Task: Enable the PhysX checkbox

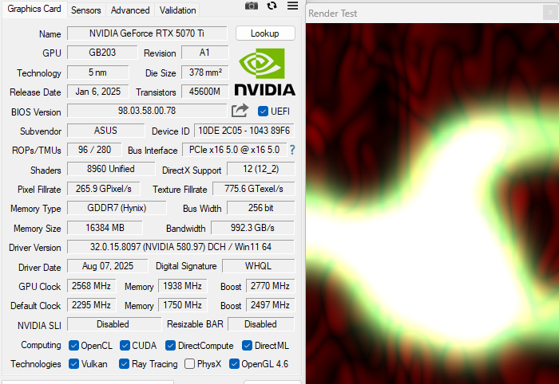Action: point(190,364)
